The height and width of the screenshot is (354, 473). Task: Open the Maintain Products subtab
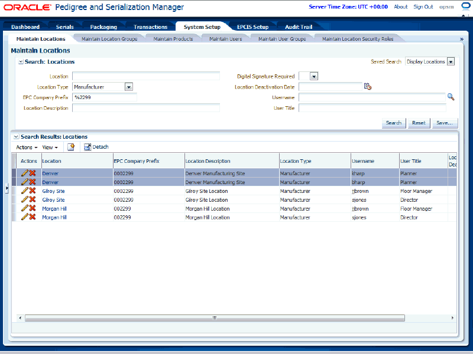(173, 39)
